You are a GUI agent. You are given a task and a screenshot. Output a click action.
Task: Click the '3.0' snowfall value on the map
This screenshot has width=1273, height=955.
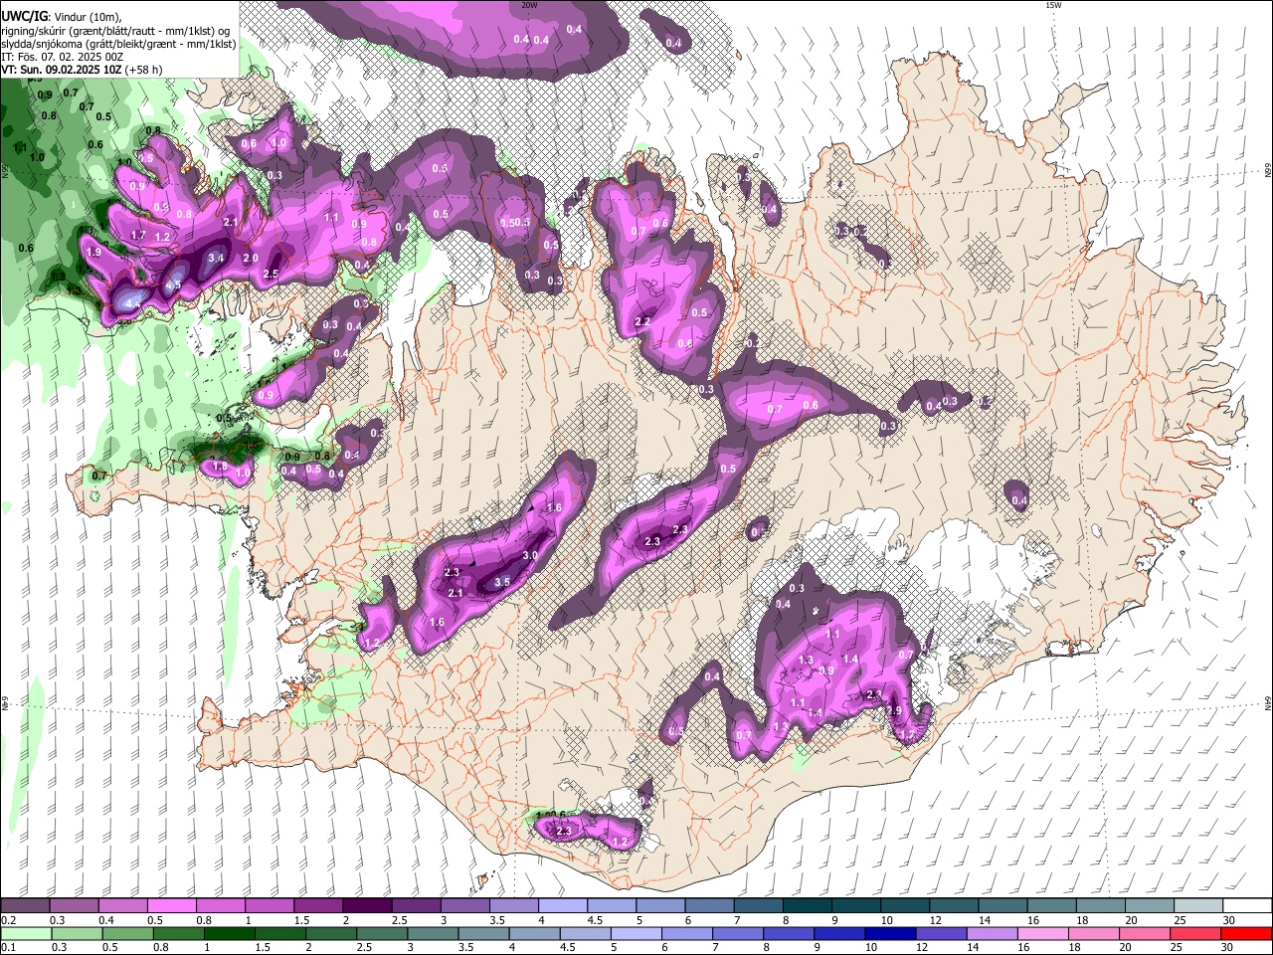(x=530, y=556)
